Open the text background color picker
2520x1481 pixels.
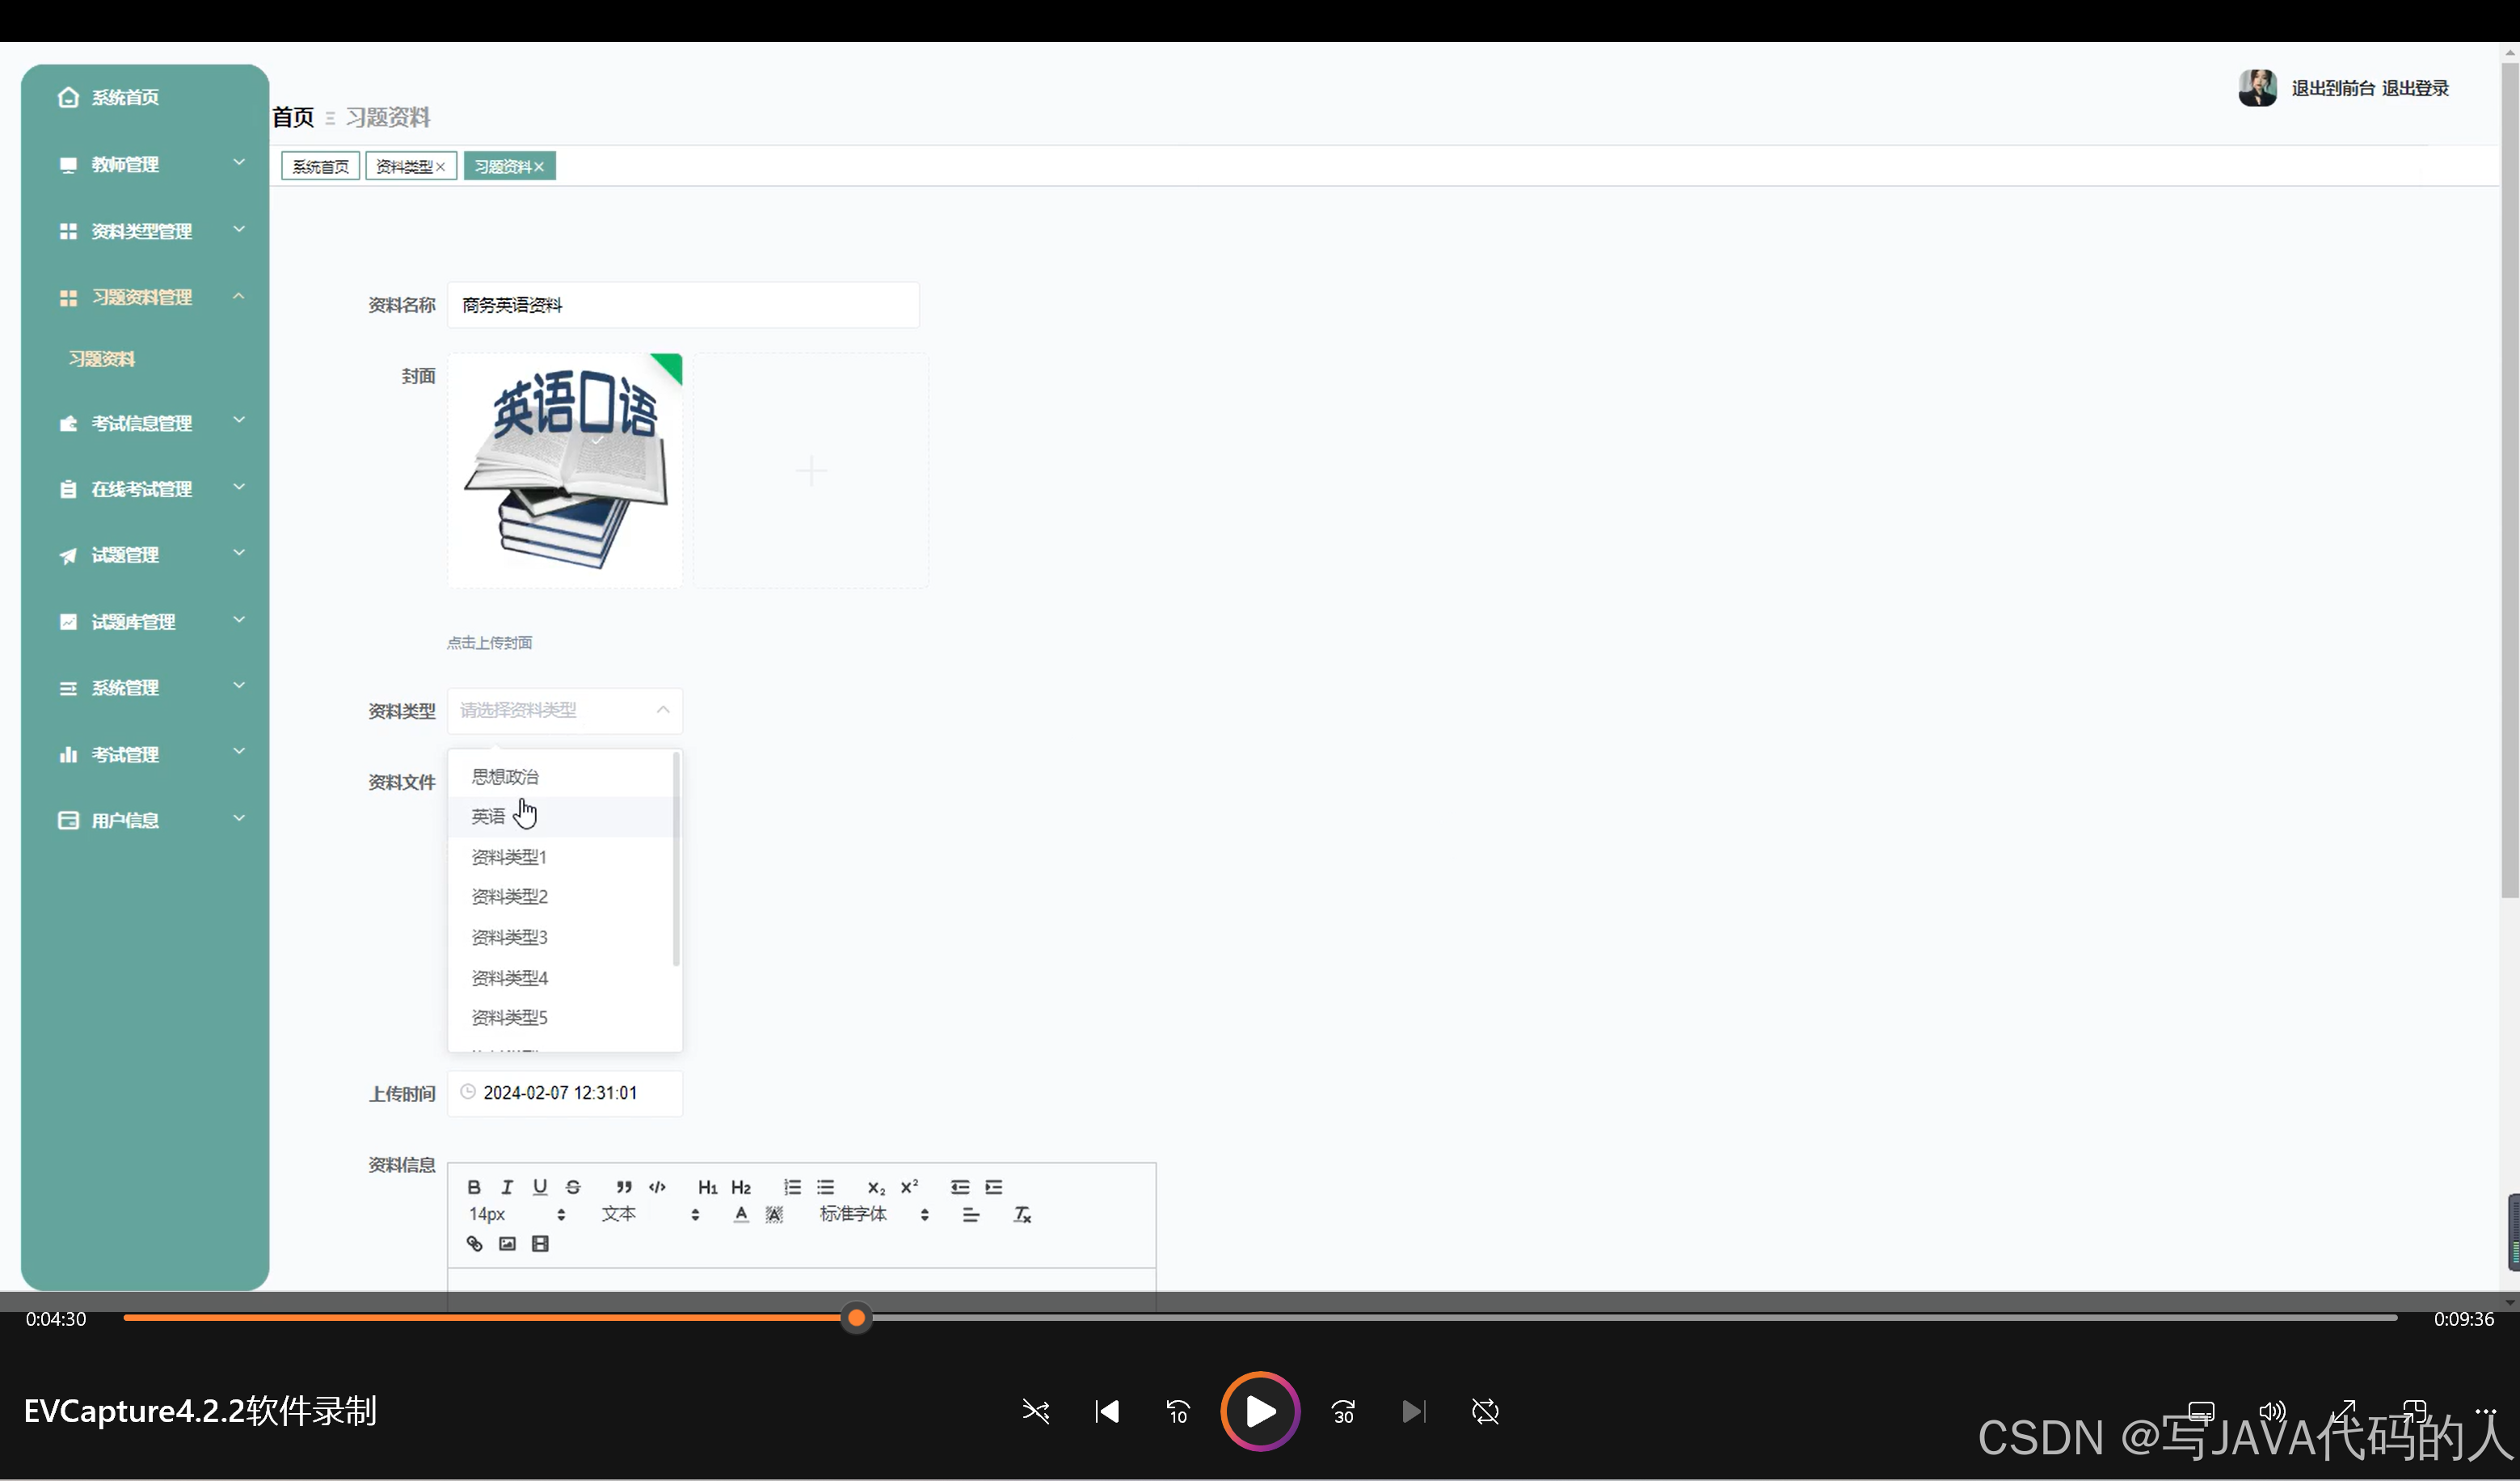pyautogui.click(x=774, y=1215)
